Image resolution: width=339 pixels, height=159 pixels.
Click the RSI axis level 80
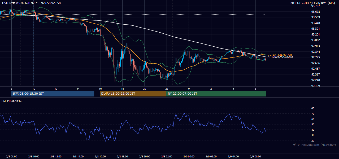pyautogui.click(x=313, y=108)
